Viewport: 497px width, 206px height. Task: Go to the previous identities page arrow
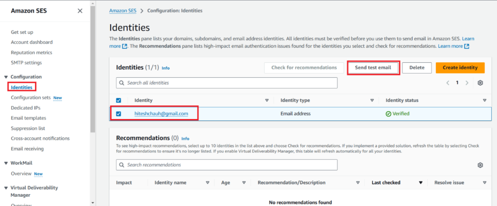[447, 83]
